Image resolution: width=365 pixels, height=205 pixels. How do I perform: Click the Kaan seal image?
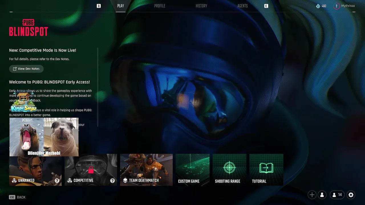[27, 137]
